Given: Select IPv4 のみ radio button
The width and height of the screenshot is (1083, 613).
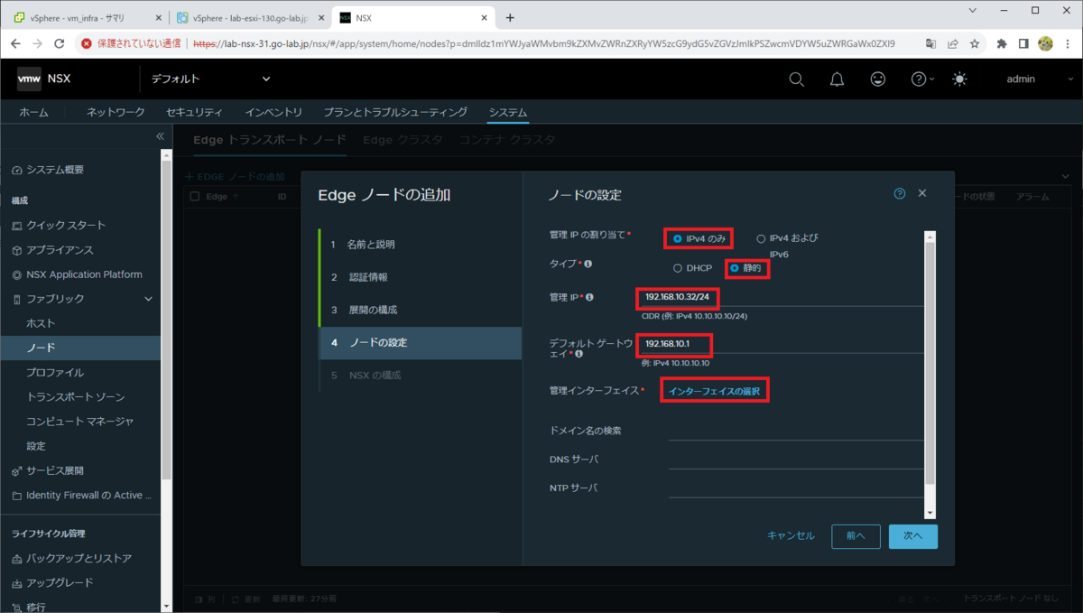Looking at the screenshot, I should coord(677,238).
